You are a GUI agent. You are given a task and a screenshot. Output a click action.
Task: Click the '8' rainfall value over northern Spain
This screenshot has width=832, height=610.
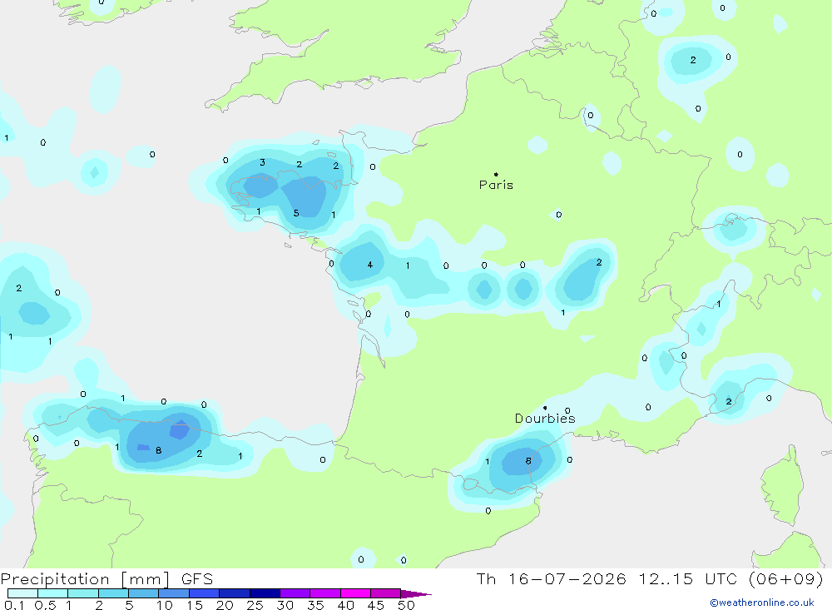click(158, 450)
